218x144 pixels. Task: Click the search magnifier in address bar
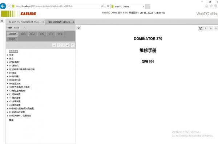coord(102,6)
